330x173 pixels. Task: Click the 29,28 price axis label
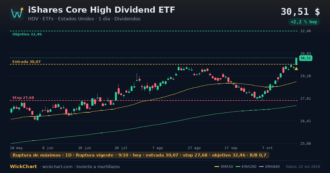pyautogui.click(x=306, y=76)
